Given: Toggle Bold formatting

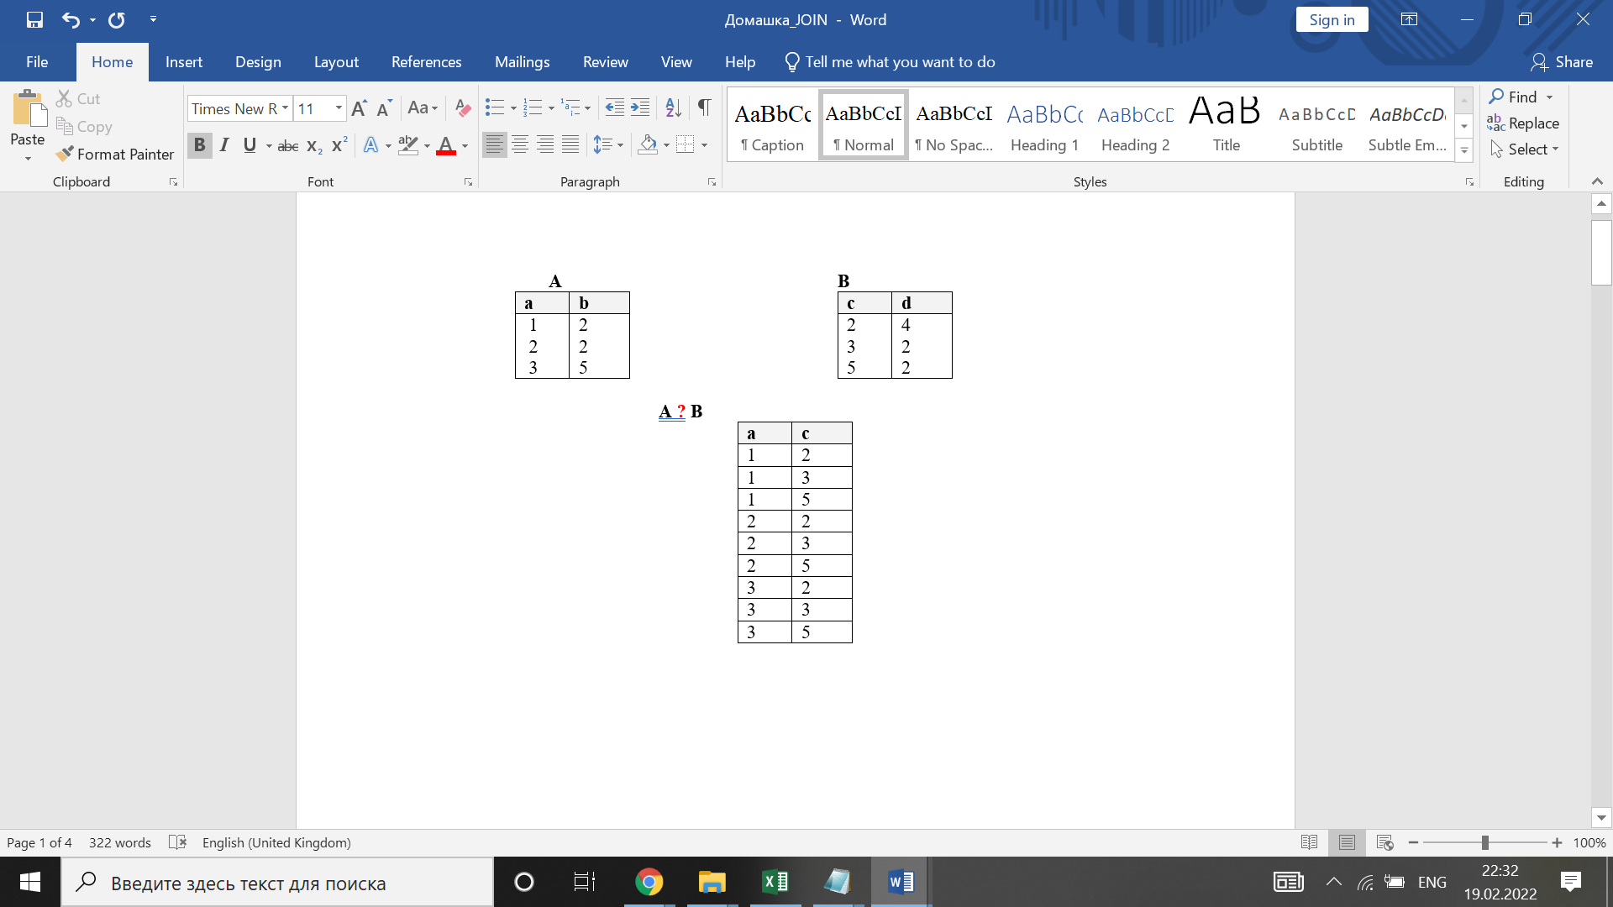Looking at the screenshot, I should pyautogui.click(x=199, y=145).
